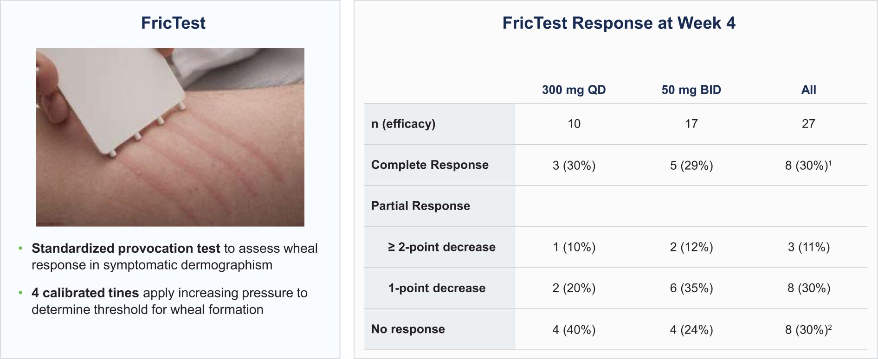Click the "6 (35%)" cell
Image resolution: width=878 pixels, height=359 pixels.
[x=691, y=288]
